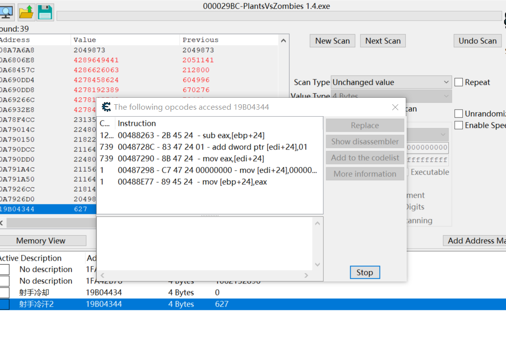Select result row with value 4286626063
Viewport: 506px width, 343px height.
pos(139,70)
